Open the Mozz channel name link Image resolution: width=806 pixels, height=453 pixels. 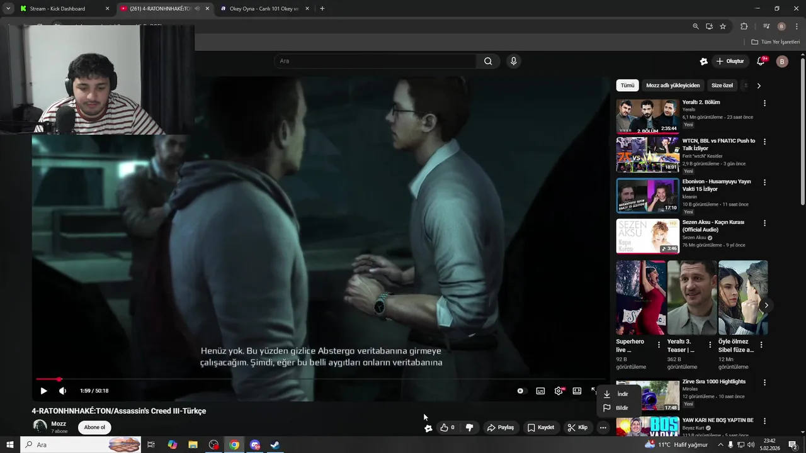tap(59, 423)
